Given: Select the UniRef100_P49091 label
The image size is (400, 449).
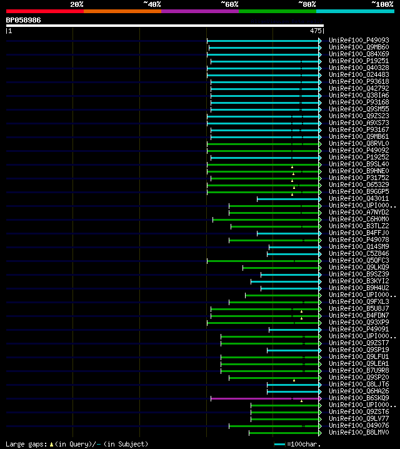Looking at the screenshot, I should click(359, 329).
